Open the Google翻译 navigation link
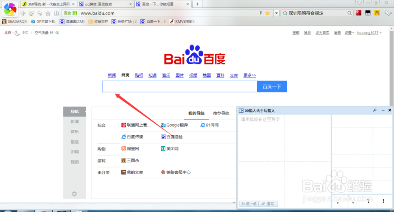The height and width of the screenshot is (212, 394). click(x=175, y=125)
